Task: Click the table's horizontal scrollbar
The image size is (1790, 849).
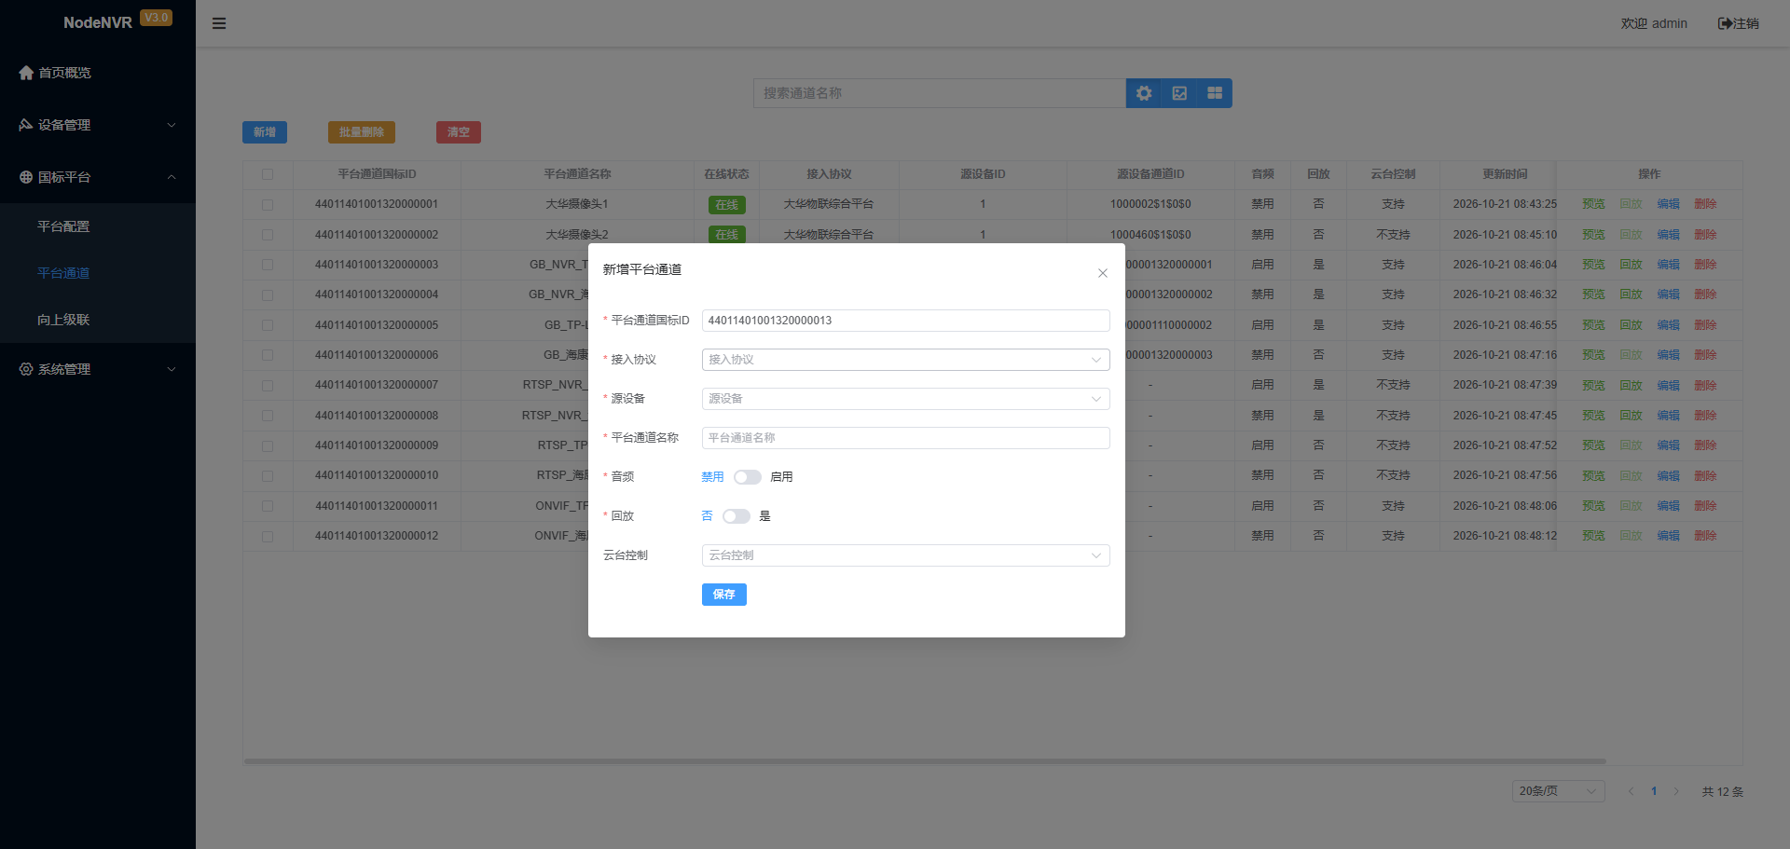Action: [x=925, y=761]
